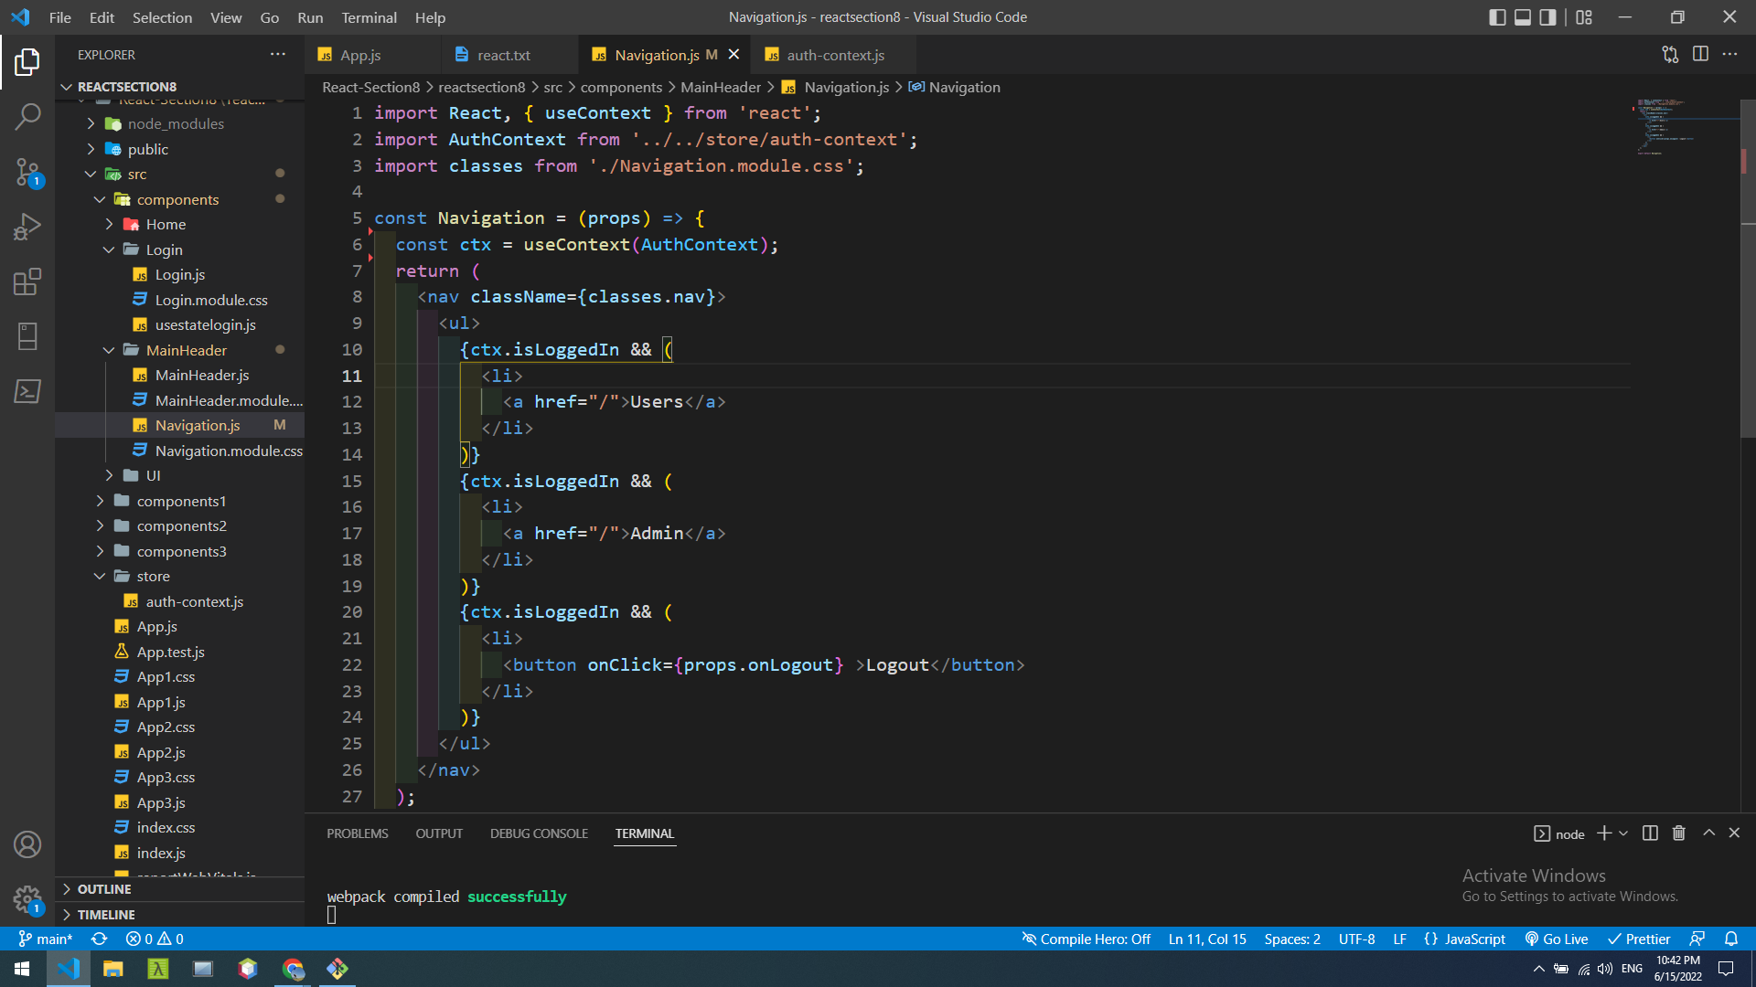Open File Explorer from the taskbar
The image size is (1756, 987).
pos(112,969)
